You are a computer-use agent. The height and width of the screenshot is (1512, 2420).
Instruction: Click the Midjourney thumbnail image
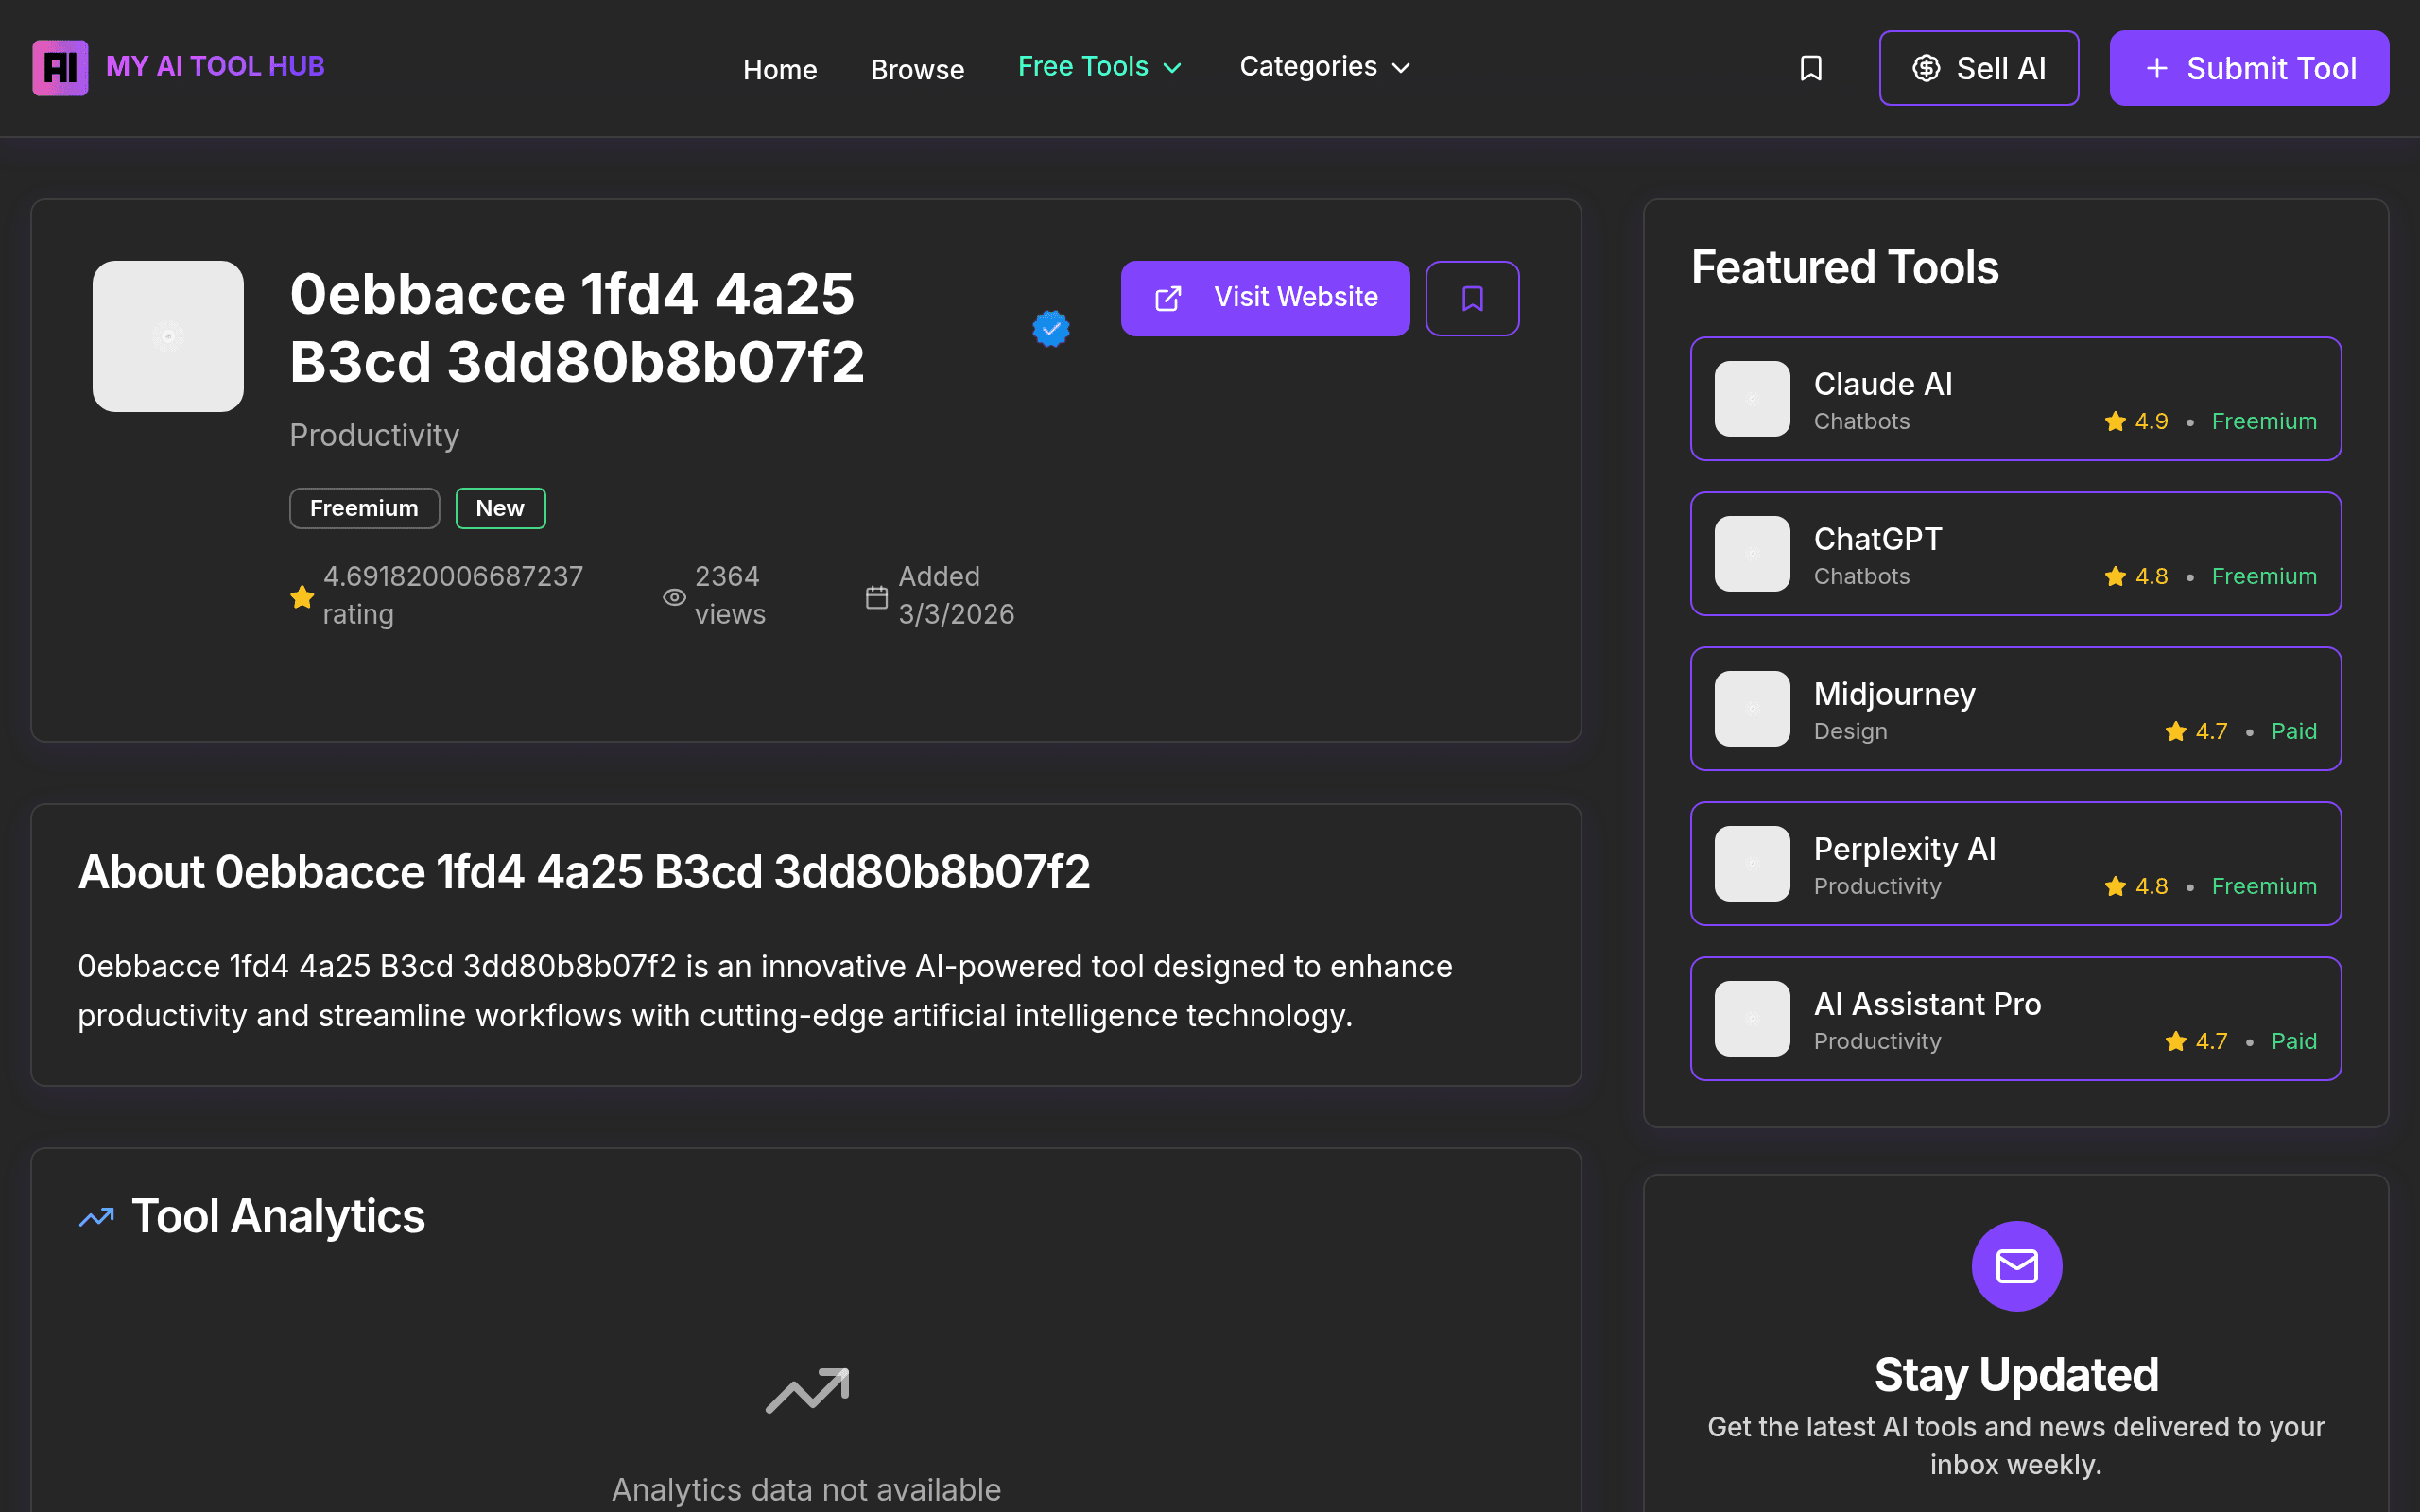click(1752, 709)
